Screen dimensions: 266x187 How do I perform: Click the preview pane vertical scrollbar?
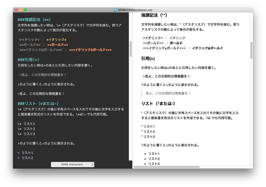pyautogui.click(x=251, y=50)
